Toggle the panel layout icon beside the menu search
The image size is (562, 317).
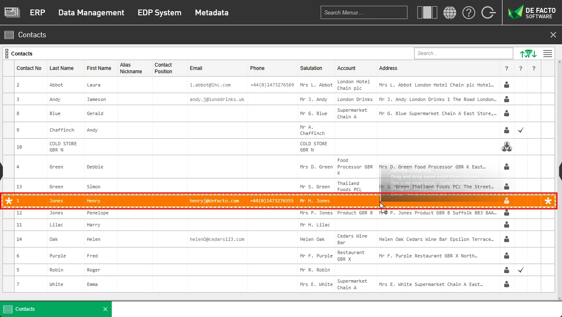[427, 12]
